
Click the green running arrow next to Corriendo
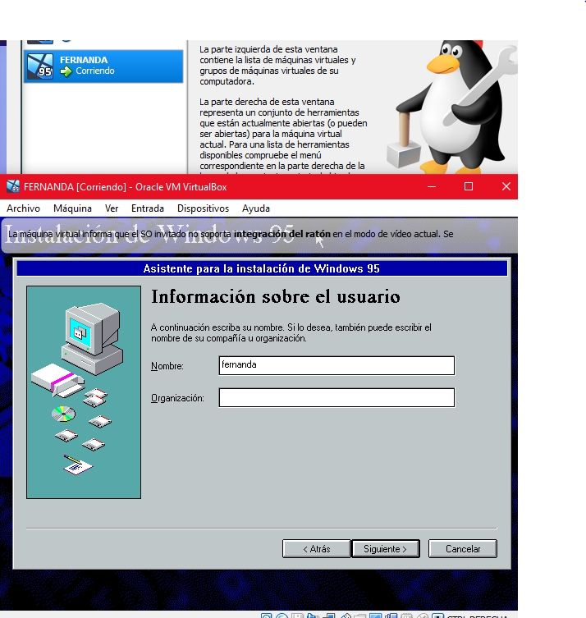pyautogui.click(x=66, y=71)
